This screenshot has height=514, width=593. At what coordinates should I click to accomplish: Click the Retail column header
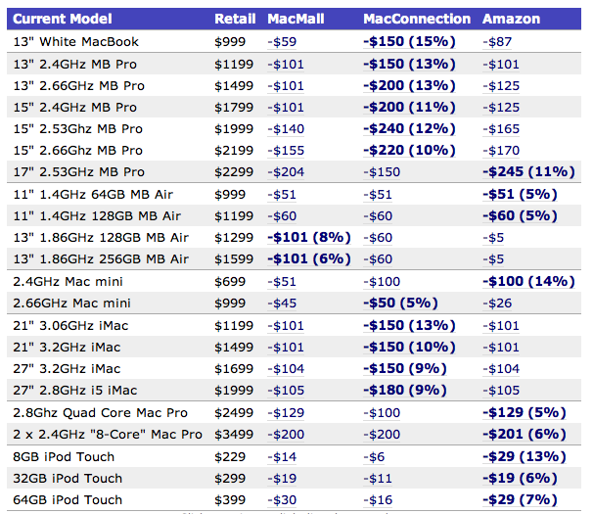235,19
